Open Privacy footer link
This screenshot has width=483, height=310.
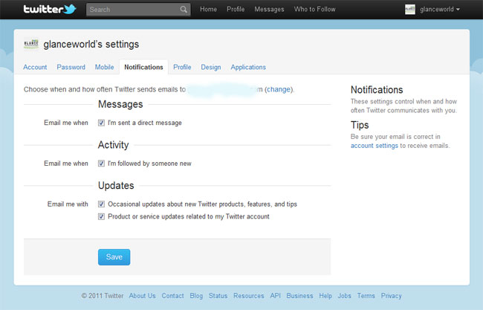(x=391, y=296)
